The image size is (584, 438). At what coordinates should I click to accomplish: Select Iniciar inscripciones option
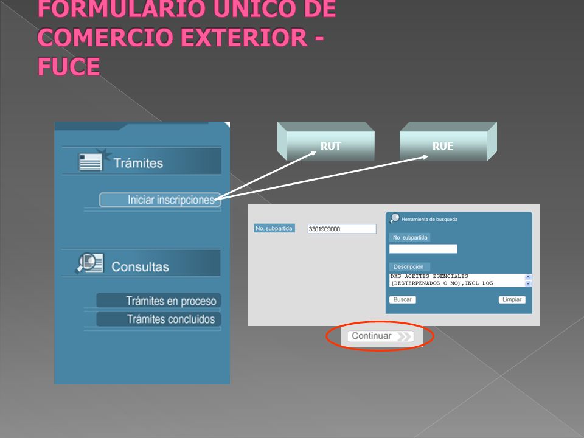pyautogui.click(x=160, y=200)
